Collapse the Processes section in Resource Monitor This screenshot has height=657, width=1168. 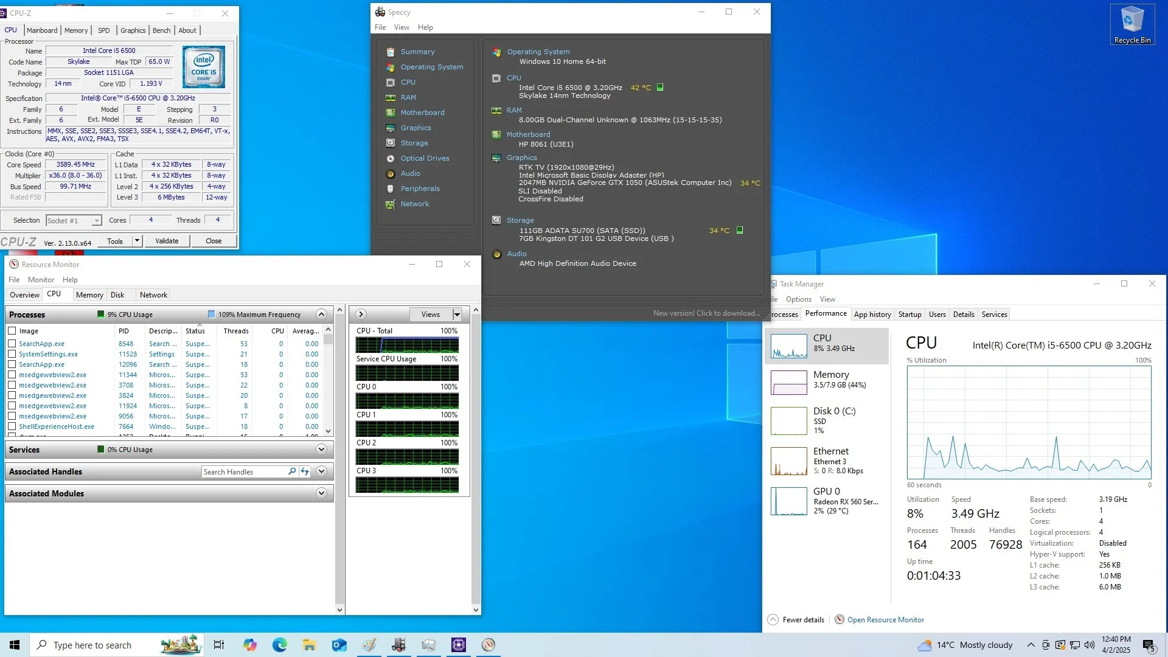coord(321,315)
